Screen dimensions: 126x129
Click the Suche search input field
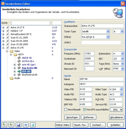click(31, 23)
